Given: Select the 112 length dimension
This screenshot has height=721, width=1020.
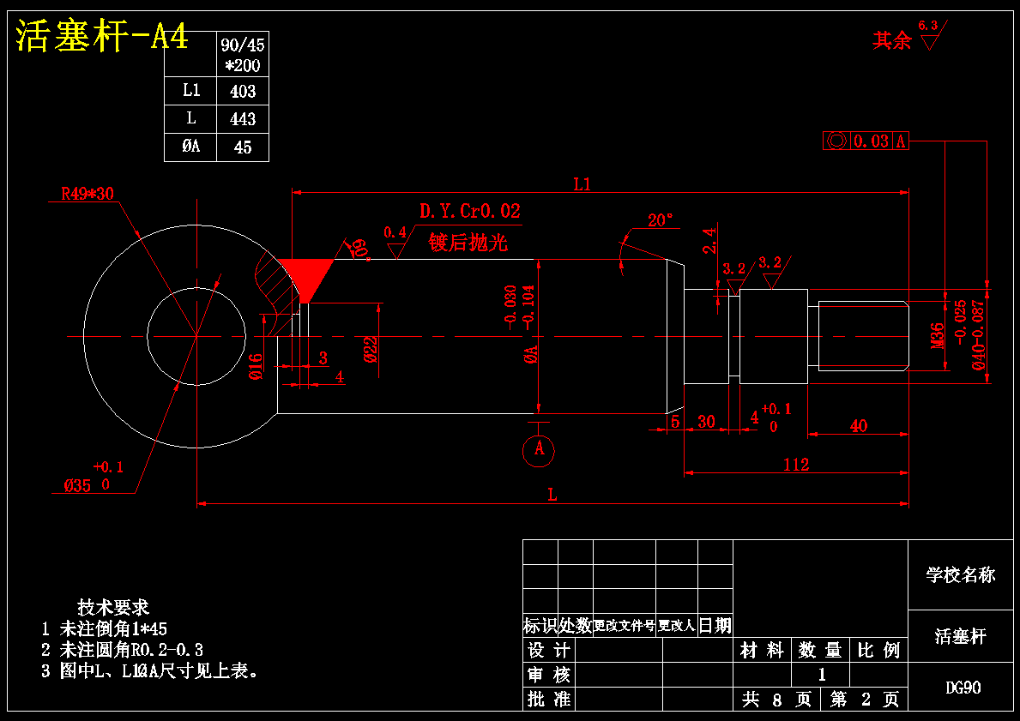Looking at the screenshot, I should 796,464.
